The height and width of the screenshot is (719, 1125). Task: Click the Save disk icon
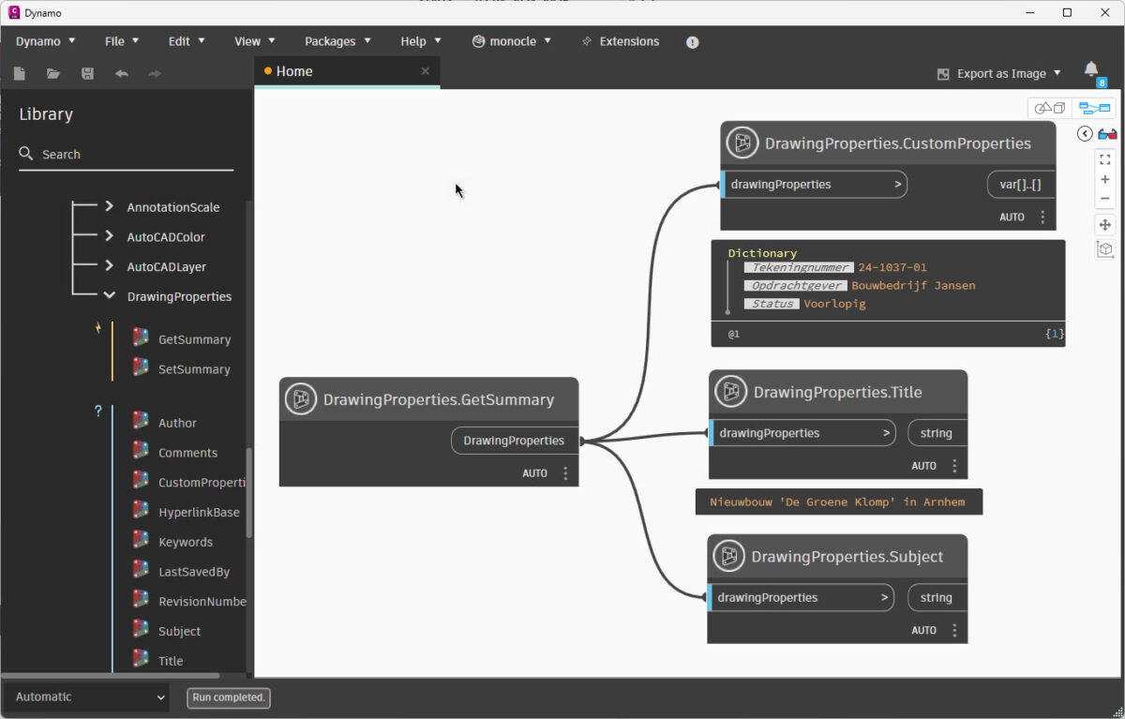87,73
